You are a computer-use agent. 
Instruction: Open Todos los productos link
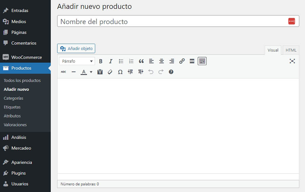pos(22,80)
